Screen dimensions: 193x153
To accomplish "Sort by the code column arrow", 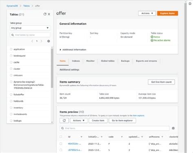I will 122,137.
